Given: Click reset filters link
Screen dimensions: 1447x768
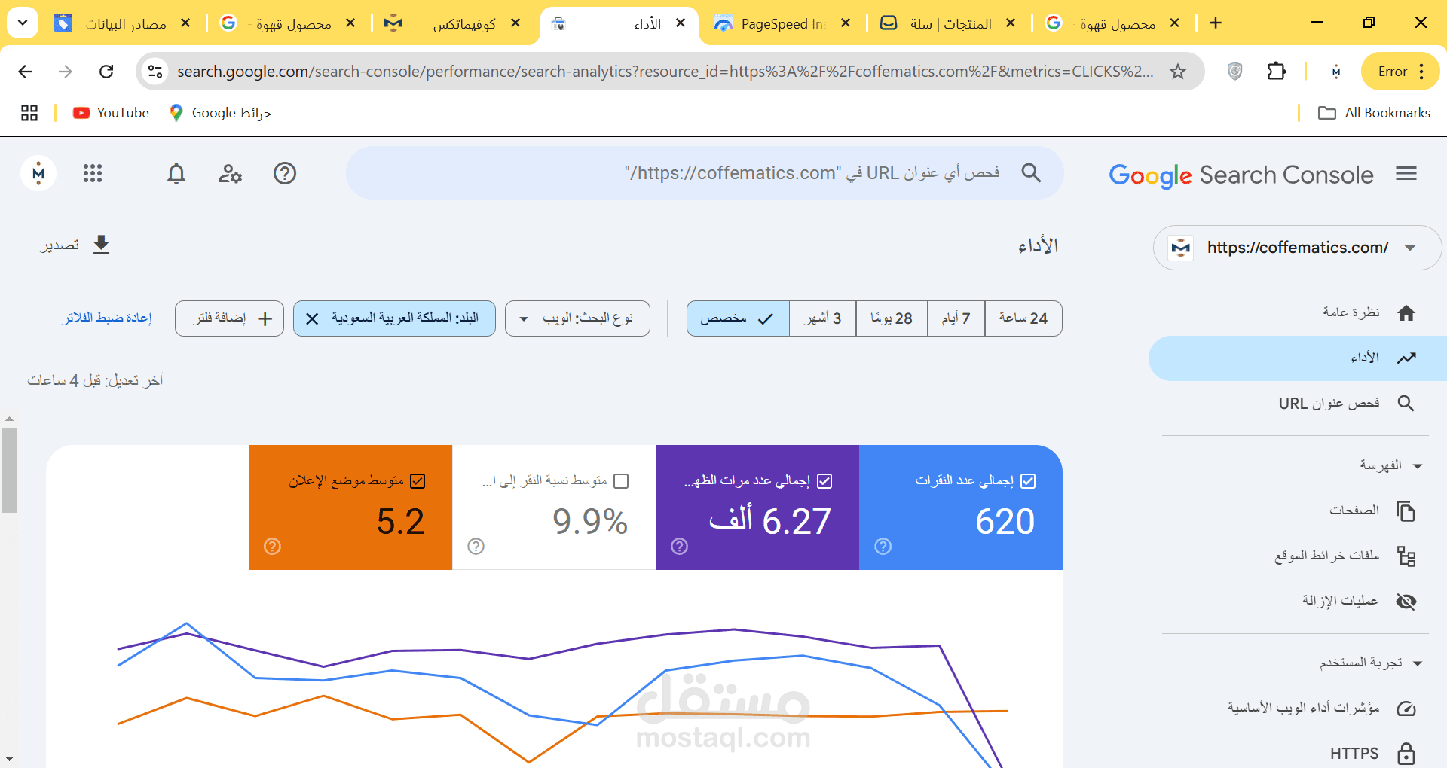Looking at the screenshot, I should pyautogui.click(x=107, y=318).
